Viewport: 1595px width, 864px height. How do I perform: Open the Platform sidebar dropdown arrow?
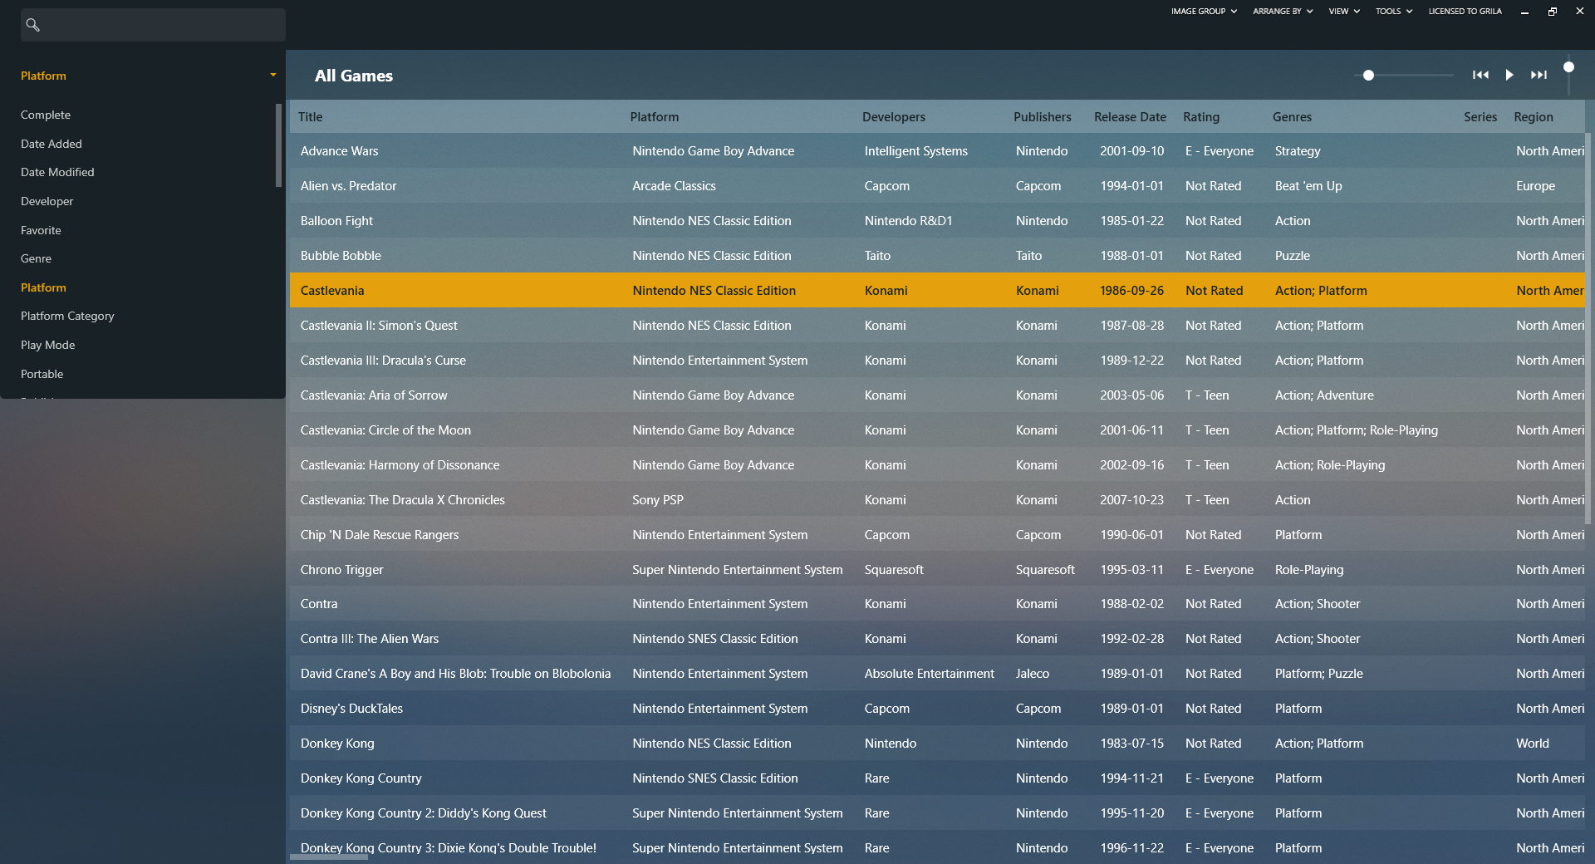[x=273, y=75]
